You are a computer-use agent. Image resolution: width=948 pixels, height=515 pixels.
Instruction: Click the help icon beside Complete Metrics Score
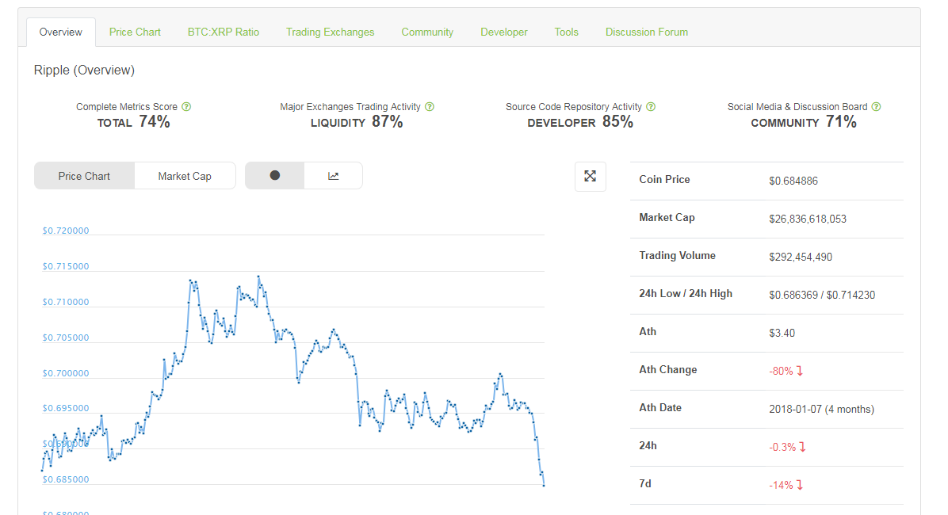point(186,107)
